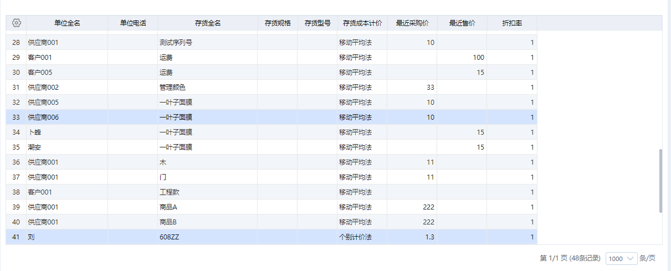
Task: Expand the 1000 per-page dropdown
Action: pyautogui.click(x=622, y=258)
